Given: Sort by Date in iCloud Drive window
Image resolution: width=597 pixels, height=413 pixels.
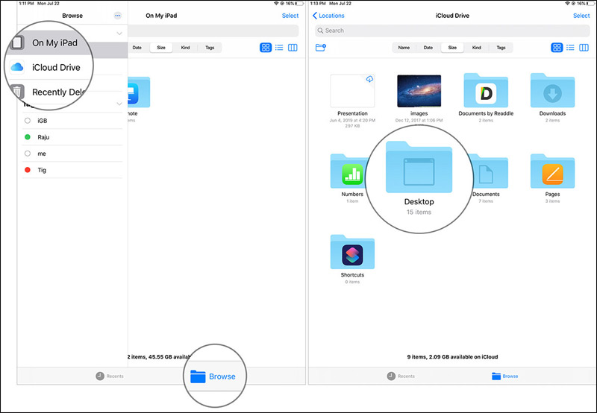Looking at the screenshot, I should (428, 48).
